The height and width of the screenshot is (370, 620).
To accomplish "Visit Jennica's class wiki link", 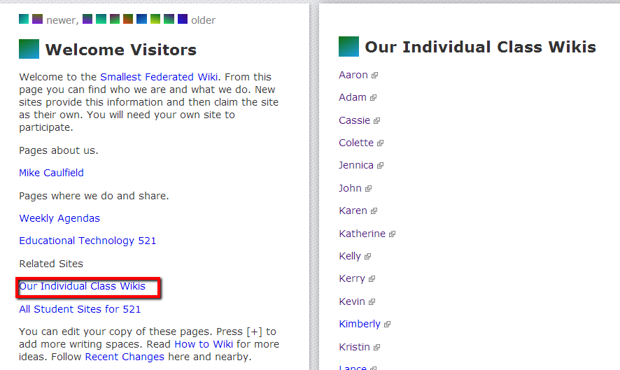I will (x=355, y=166).
